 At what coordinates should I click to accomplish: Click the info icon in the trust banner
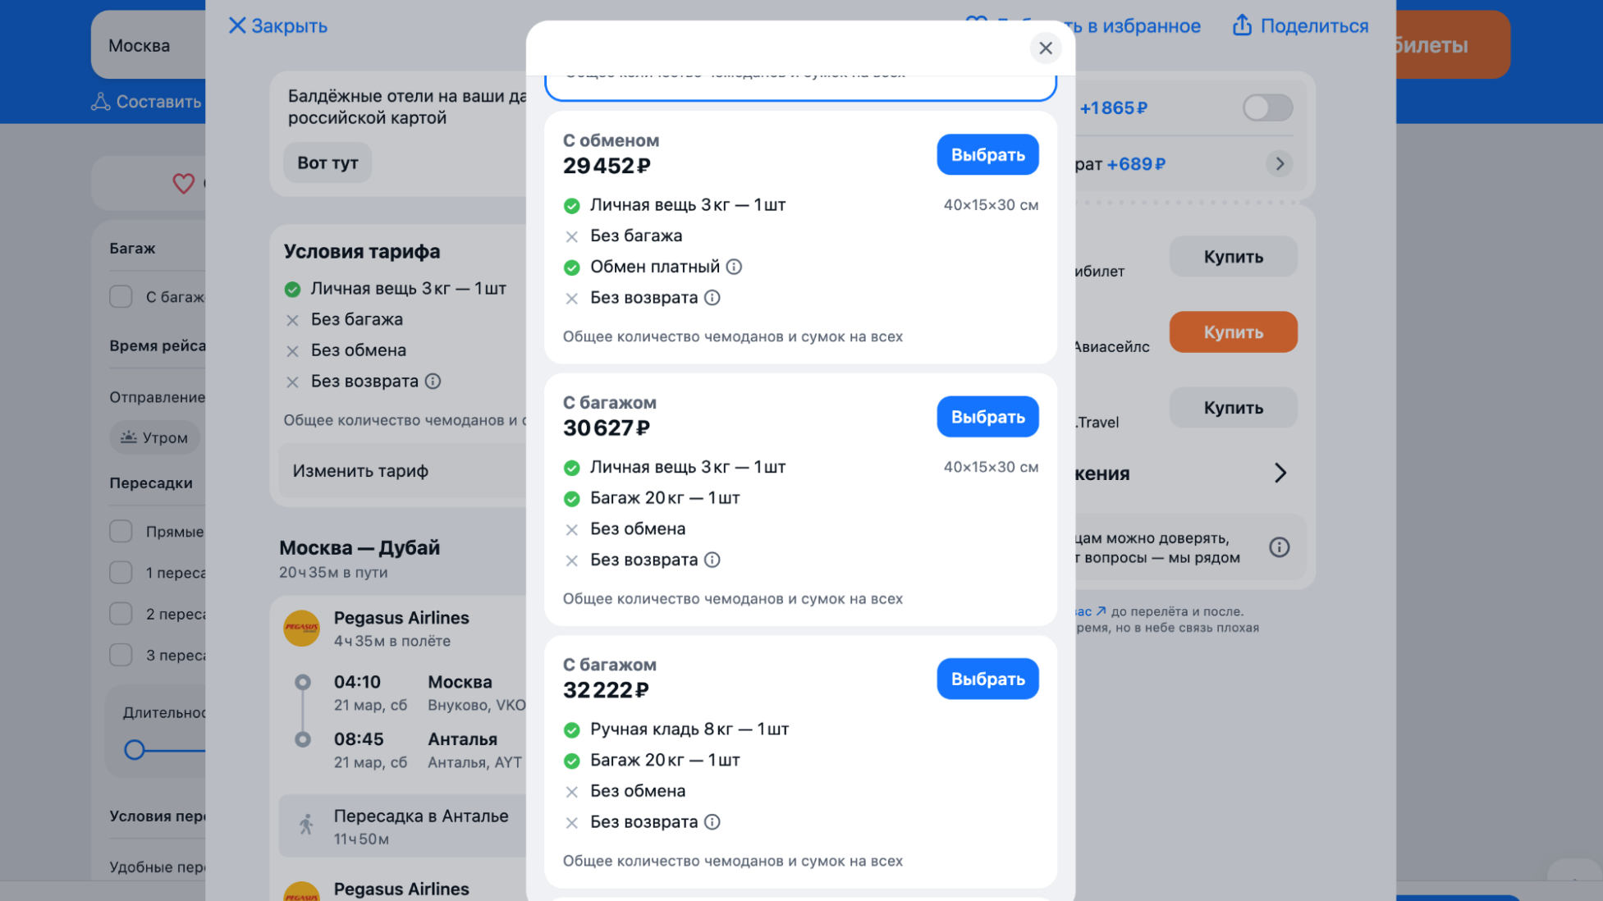(1279, 547)
